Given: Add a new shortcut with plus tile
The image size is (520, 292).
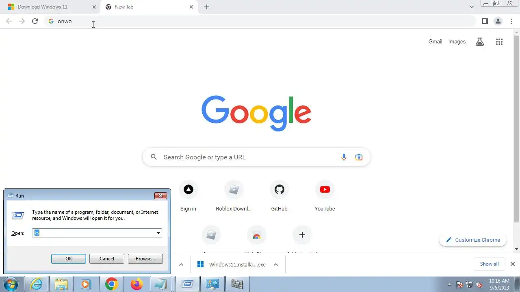Looking at the screenshot, I should (302, 235).
